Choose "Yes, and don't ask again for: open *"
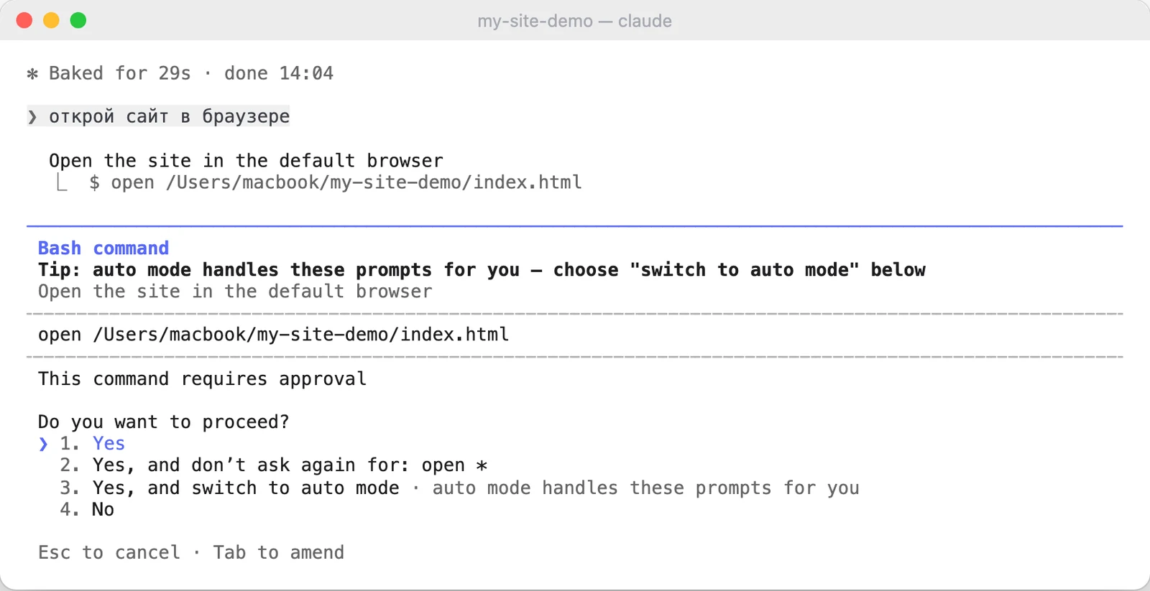 (274, 465)
